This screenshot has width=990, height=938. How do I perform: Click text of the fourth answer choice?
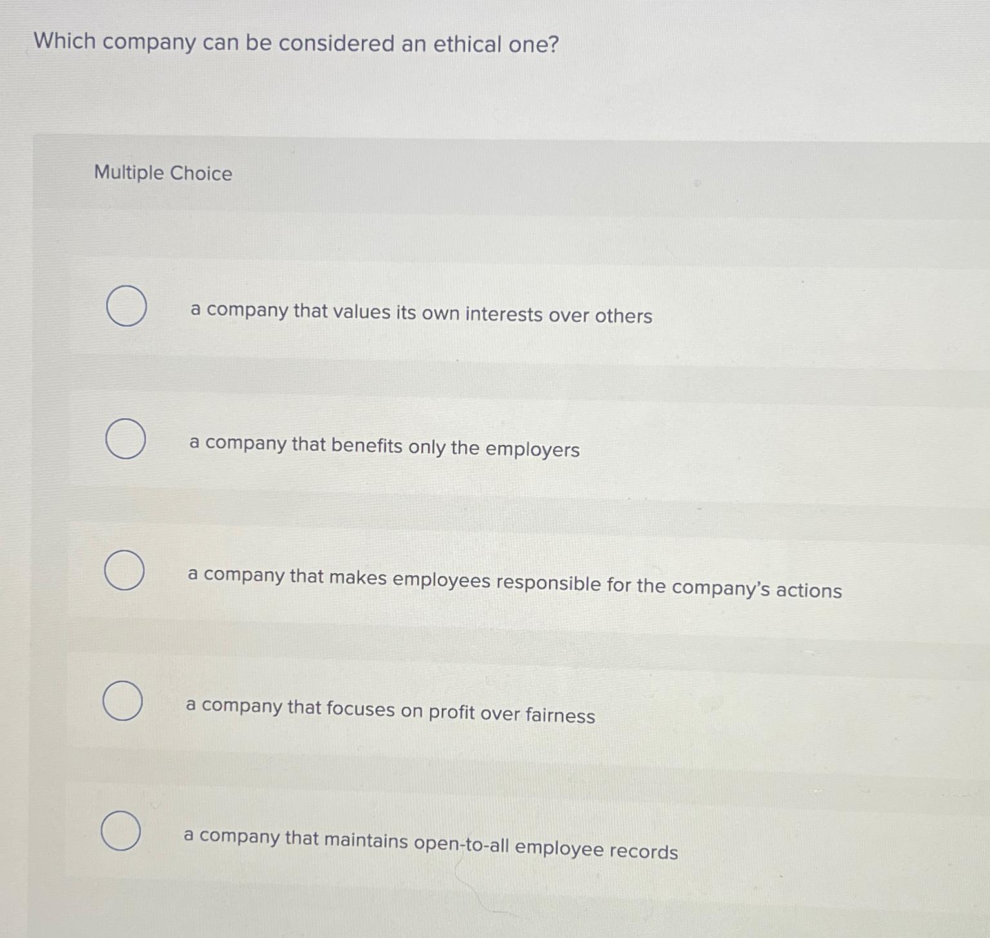point(390,710)
